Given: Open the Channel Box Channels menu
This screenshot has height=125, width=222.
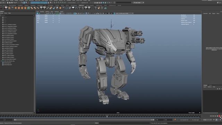Looking at the screenshot, I should [x=205, y=13].
